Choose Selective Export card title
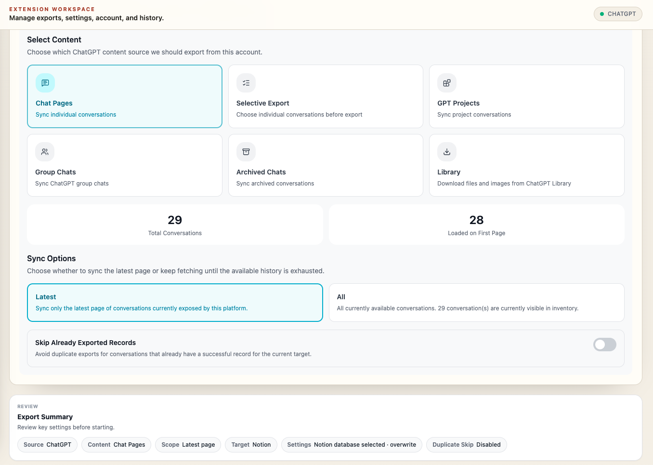 (263, 103)
